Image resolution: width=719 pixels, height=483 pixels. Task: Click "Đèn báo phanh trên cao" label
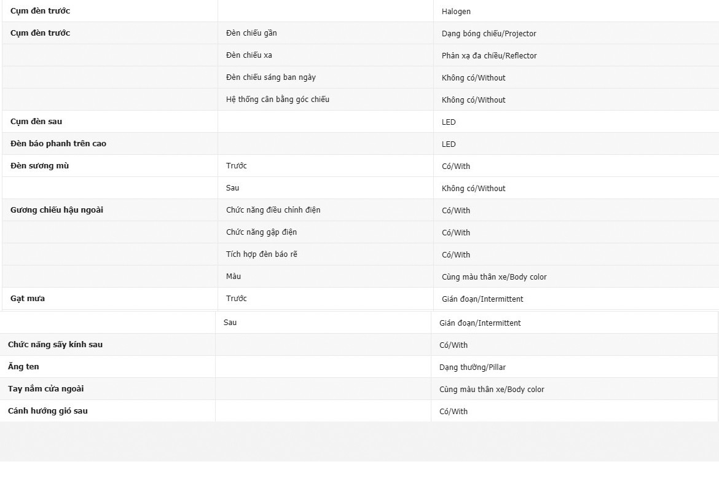58,144
